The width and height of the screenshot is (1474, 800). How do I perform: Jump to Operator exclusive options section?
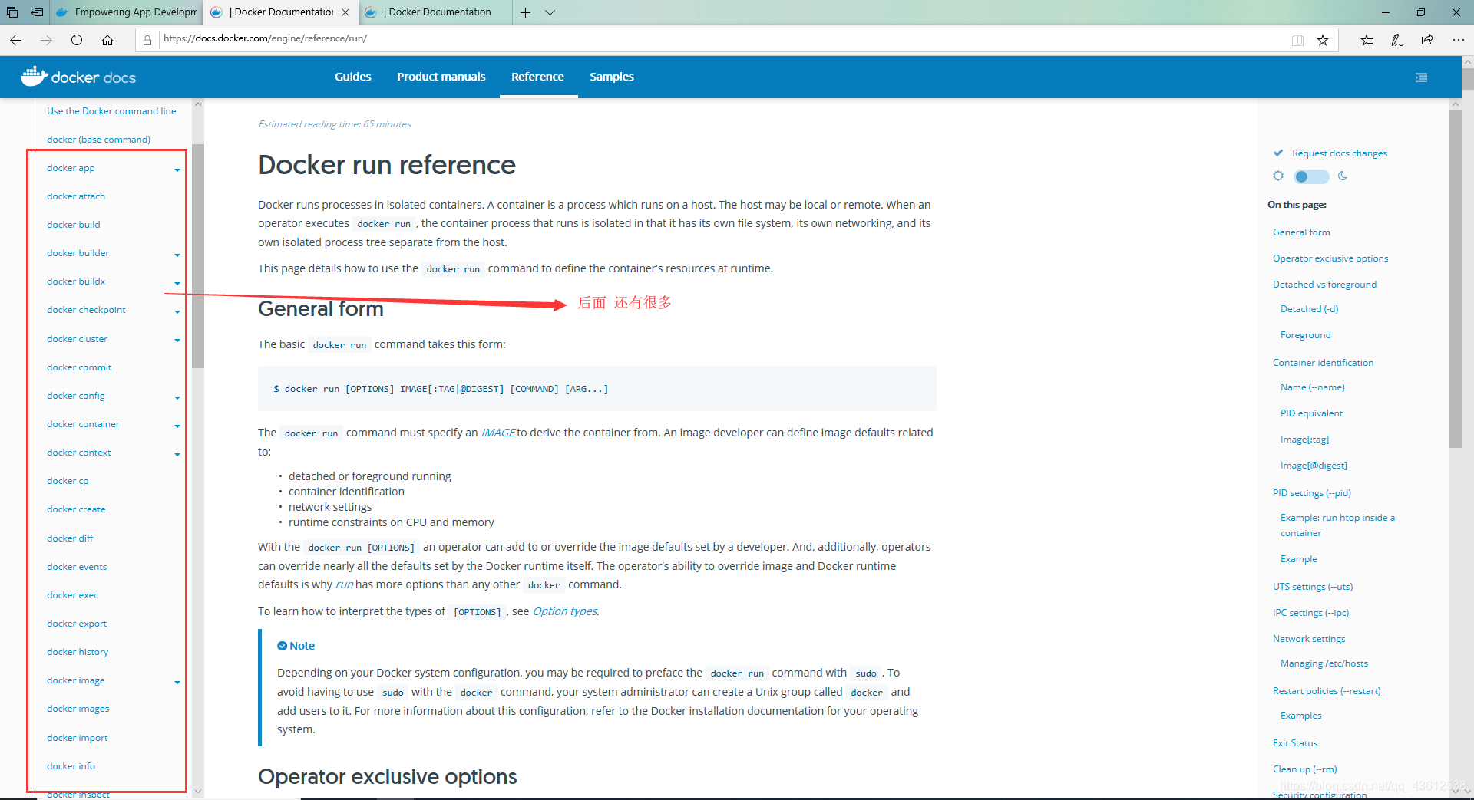coord(1330,258)
